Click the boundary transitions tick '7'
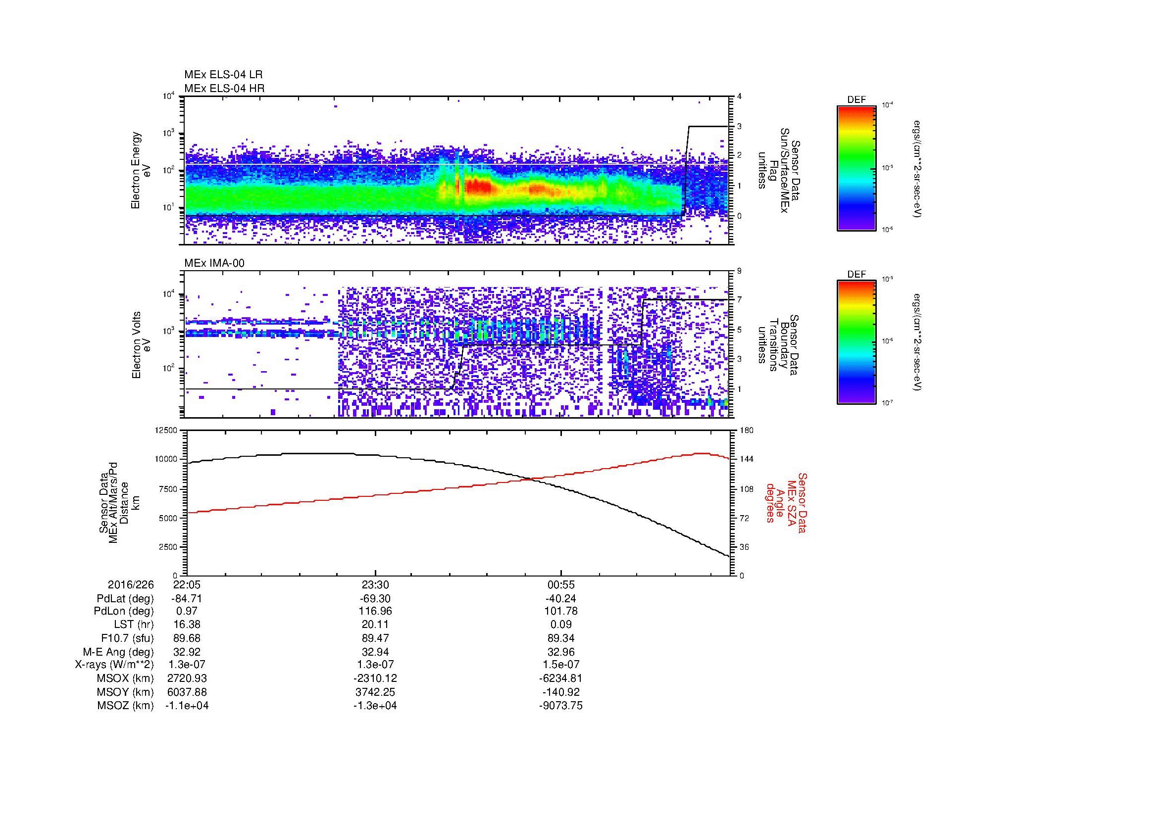The width and height of the screenshot is (1158, 818). point(739,300)
